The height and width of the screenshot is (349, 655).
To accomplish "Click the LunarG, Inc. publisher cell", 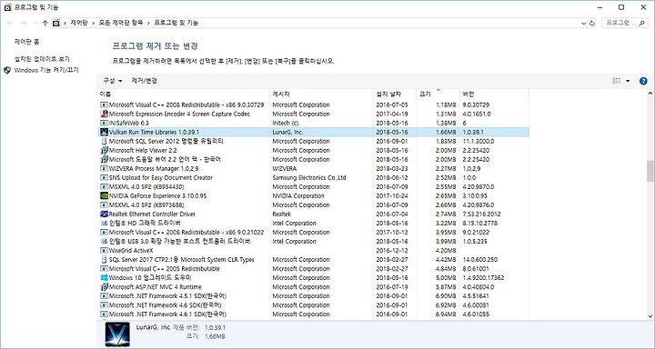I will click(287, 133).
